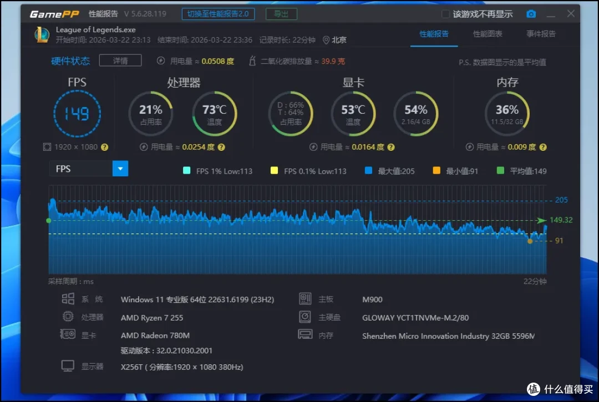Click the M900 motherboard text
This screenshot has width=599, height=402.
(x=372, y=299)
